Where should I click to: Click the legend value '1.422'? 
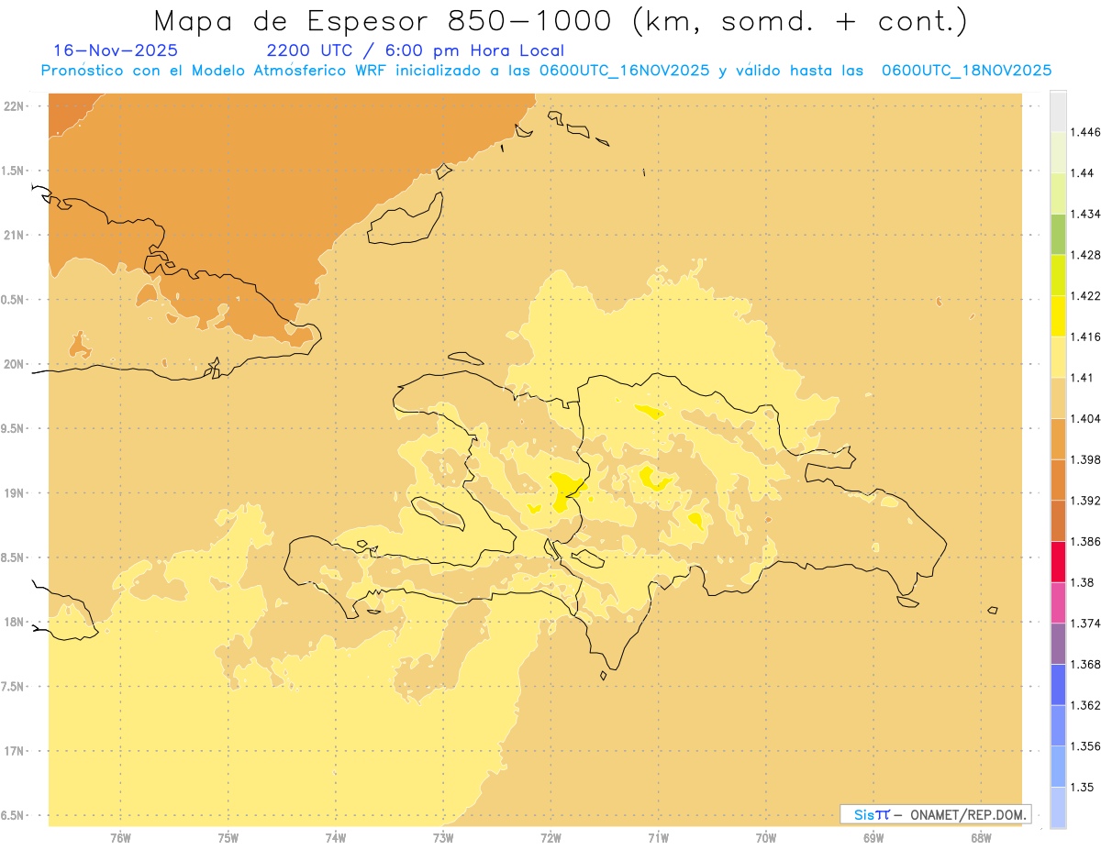click(x=1085, y=296)
